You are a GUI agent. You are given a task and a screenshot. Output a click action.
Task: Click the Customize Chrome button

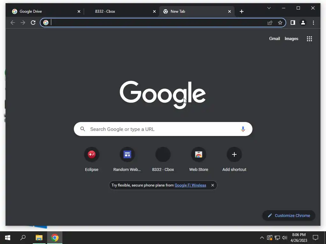pos(289,216)
